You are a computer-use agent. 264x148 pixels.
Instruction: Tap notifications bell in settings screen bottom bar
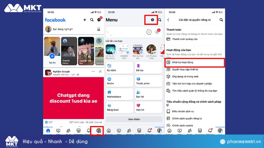click(x=210, y=131)
